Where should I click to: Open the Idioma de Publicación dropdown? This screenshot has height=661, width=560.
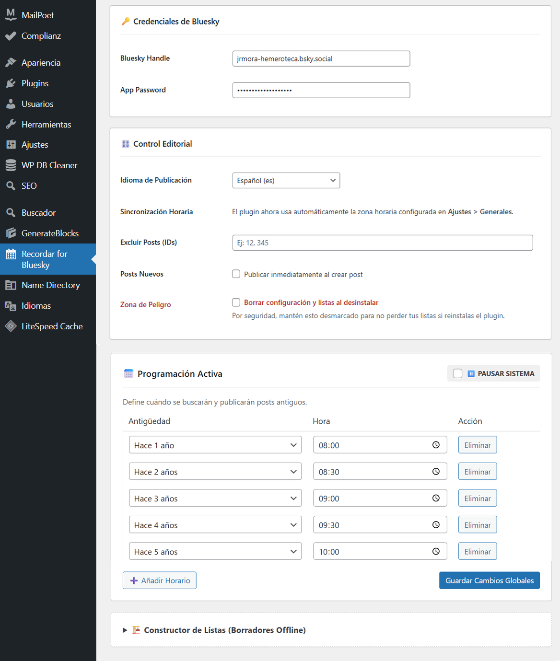tap(286, 181)
